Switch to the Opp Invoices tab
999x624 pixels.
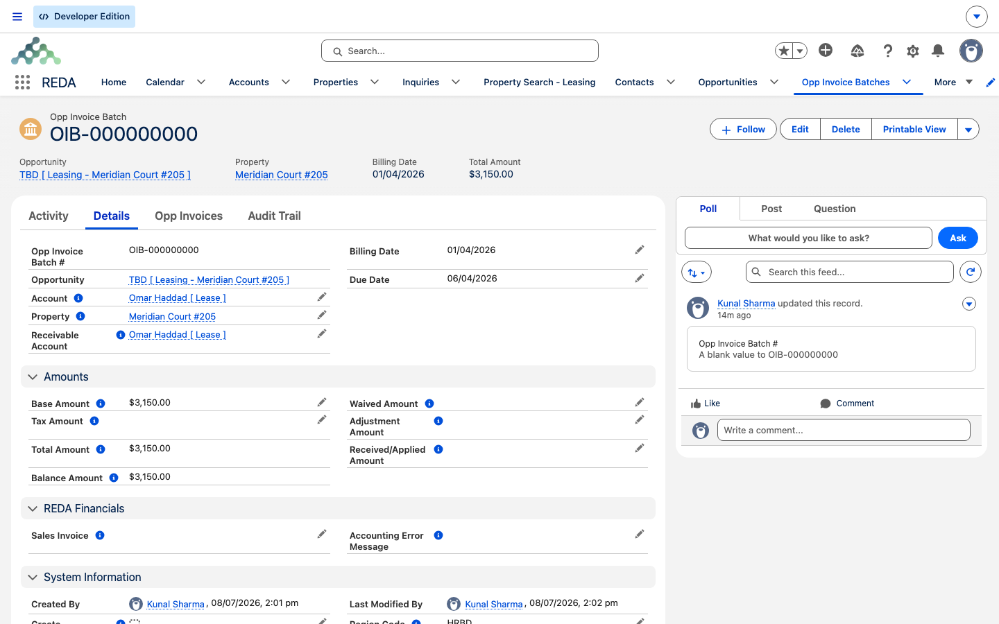[x=189, y=216]
